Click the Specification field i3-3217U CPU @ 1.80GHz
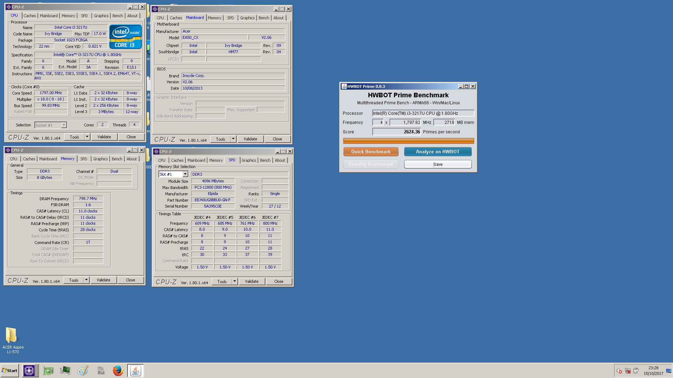The image size is (673, 378). coord(88,55)
